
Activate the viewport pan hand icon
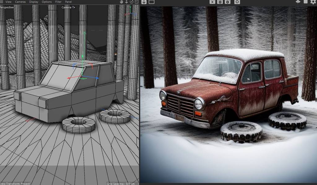[121, 2]
